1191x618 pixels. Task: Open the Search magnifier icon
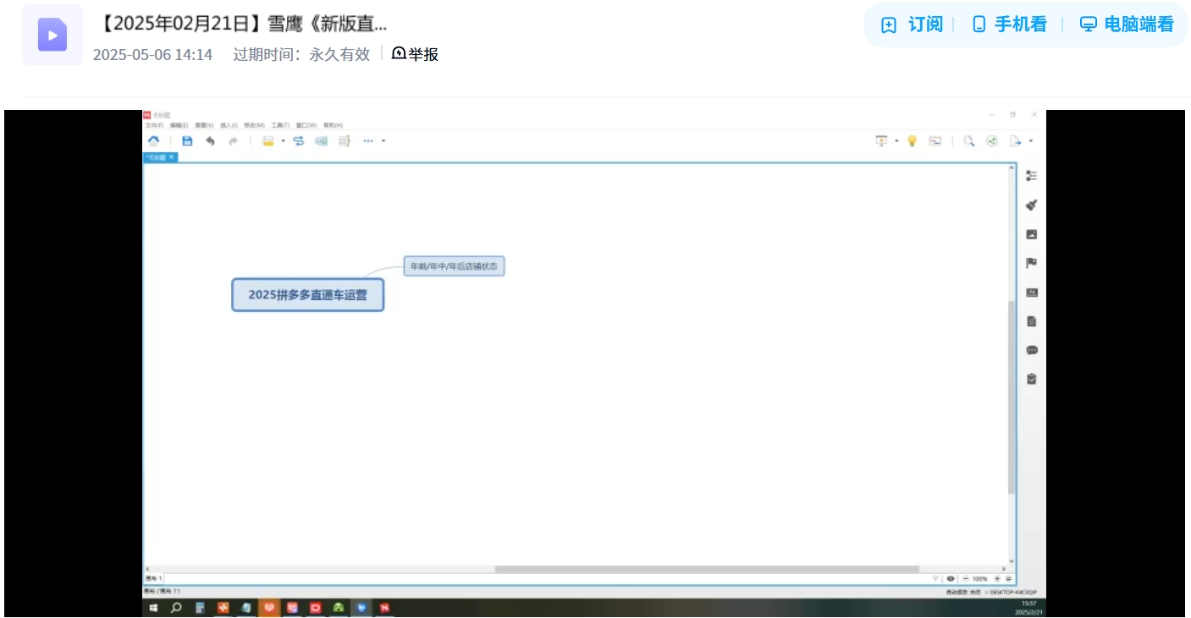pos(970,140)
